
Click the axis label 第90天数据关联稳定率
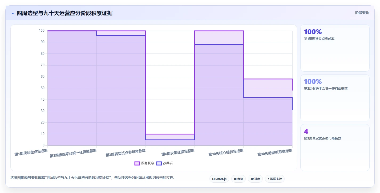pos(275,153)
